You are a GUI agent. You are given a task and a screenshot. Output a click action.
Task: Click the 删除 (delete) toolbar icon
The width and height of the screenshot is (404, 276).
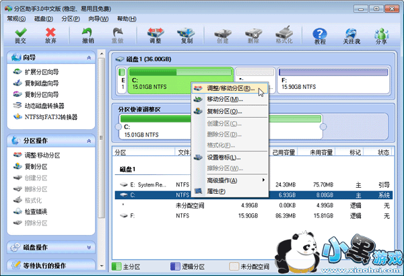tap(254, 36)
